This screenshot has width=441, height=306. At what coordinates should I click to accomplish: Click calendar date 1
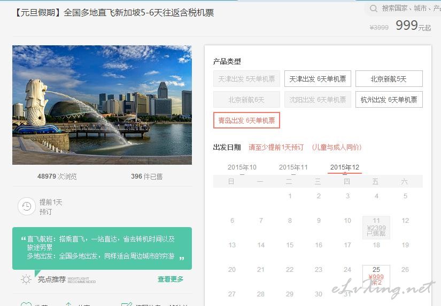290,196
